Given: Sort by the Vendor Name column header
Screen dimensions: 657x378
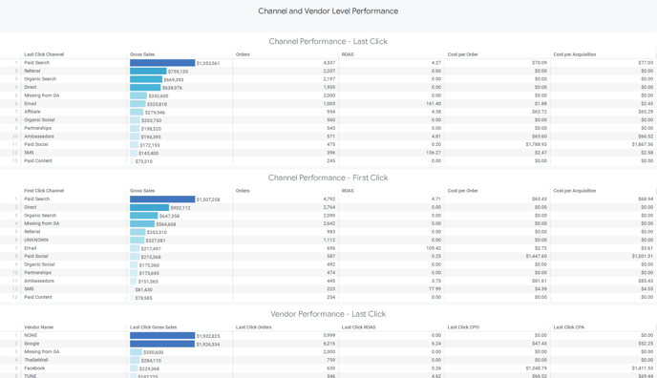Looking at the screenshot, I should (x=38, y=327).
